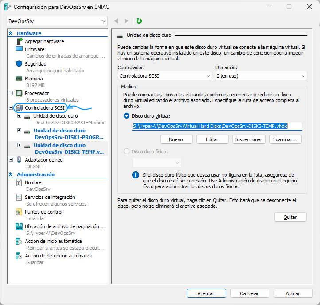Screen dimensions: 320x305
Task: Click the forward navigation arrow
Action: click(x=126, y=21)
